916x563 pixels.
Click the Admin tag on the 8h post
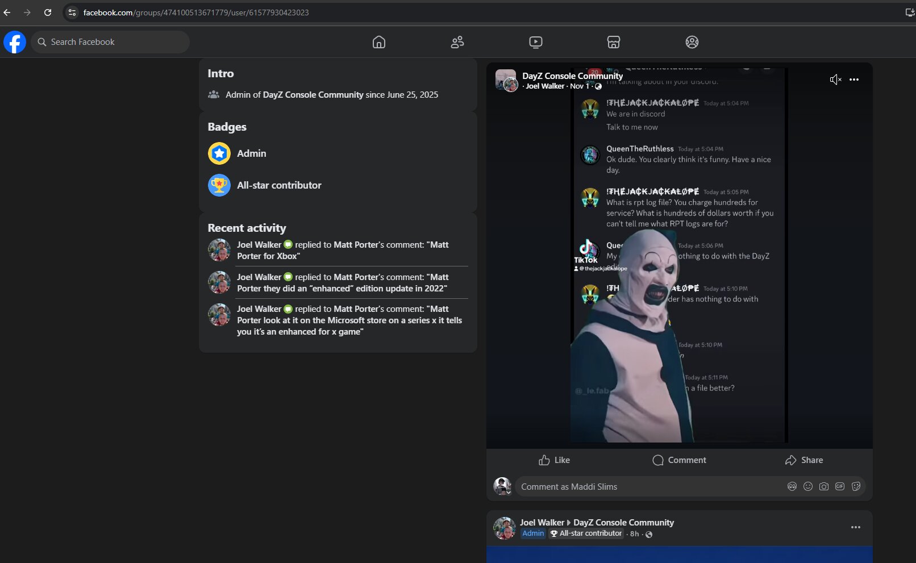click(x=533, y=533)
